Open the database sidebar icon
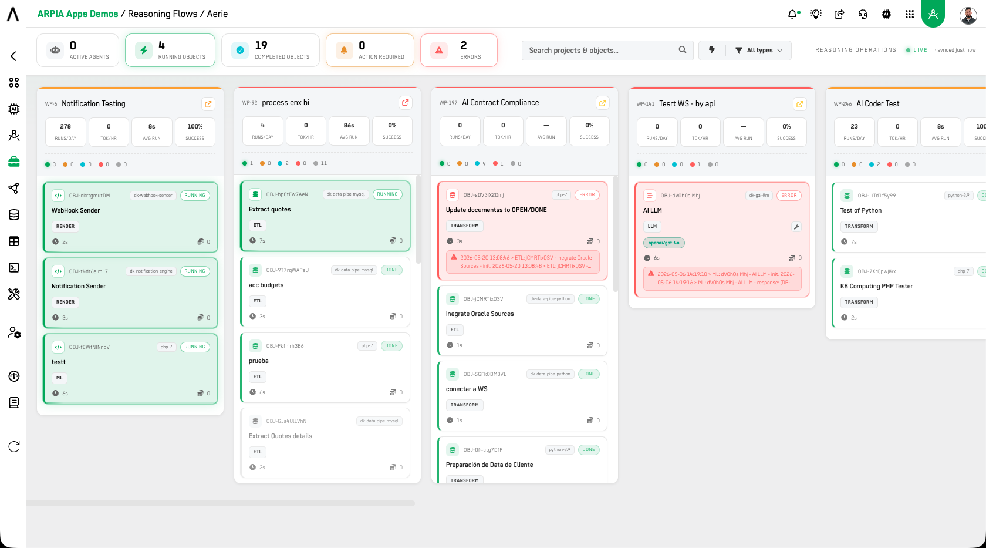Image resolution: width=986 pixels, height=548 pixels. (x=14, y=215)
